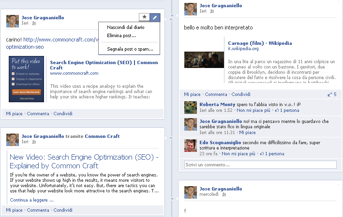This screenshot has width=343, height=217.
Task: Click the pencil edit icon on post
Action: coord(155,17)
